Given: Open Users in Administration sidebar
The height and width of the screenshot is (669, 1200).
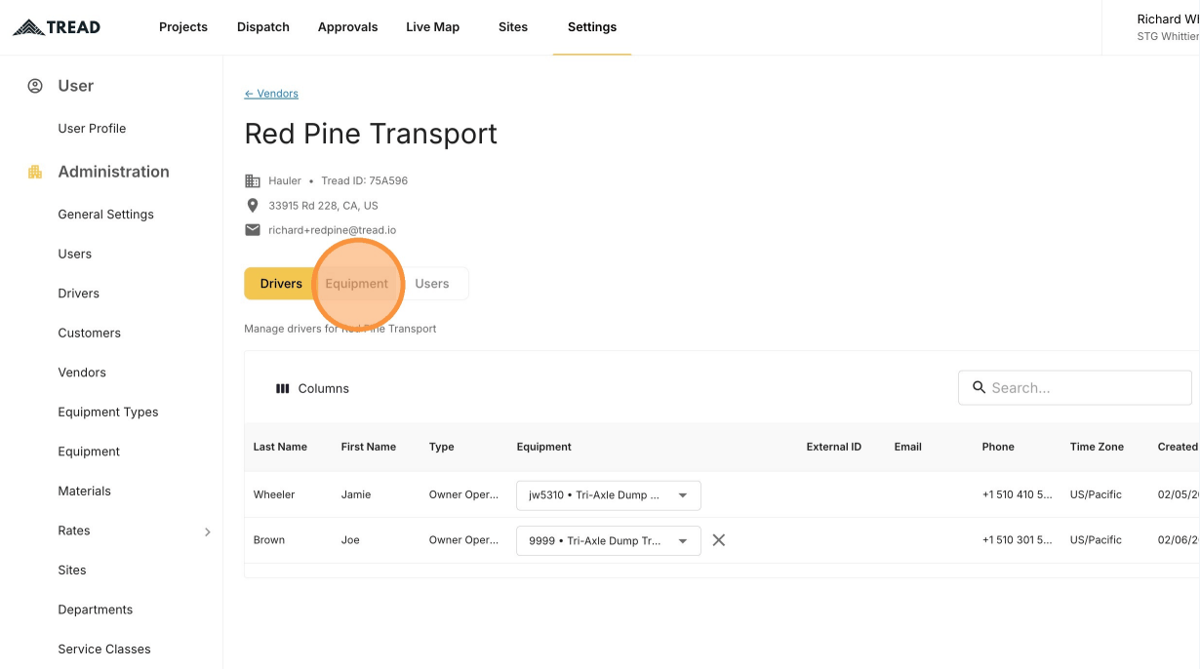Looking at the screenshot, I should point(75,255).
